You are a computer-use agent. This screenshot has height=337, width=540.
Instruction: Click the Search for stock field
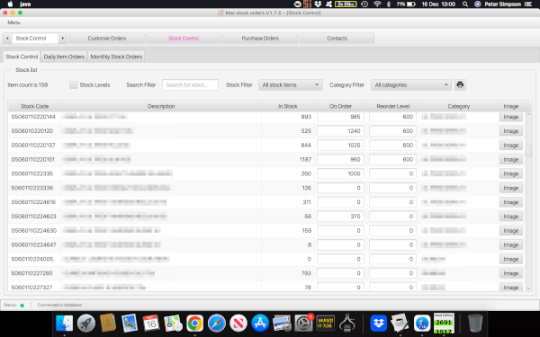pyautogui.click(x=190, y=85)
